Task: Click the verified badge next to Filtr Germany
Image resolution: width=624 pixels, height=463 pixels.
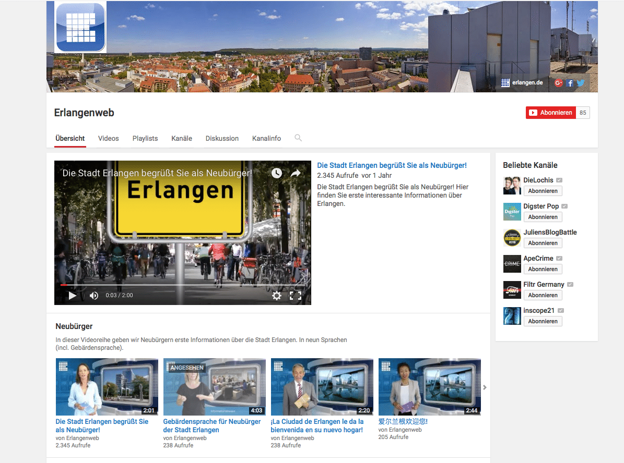Action: (x=570, y=285)
